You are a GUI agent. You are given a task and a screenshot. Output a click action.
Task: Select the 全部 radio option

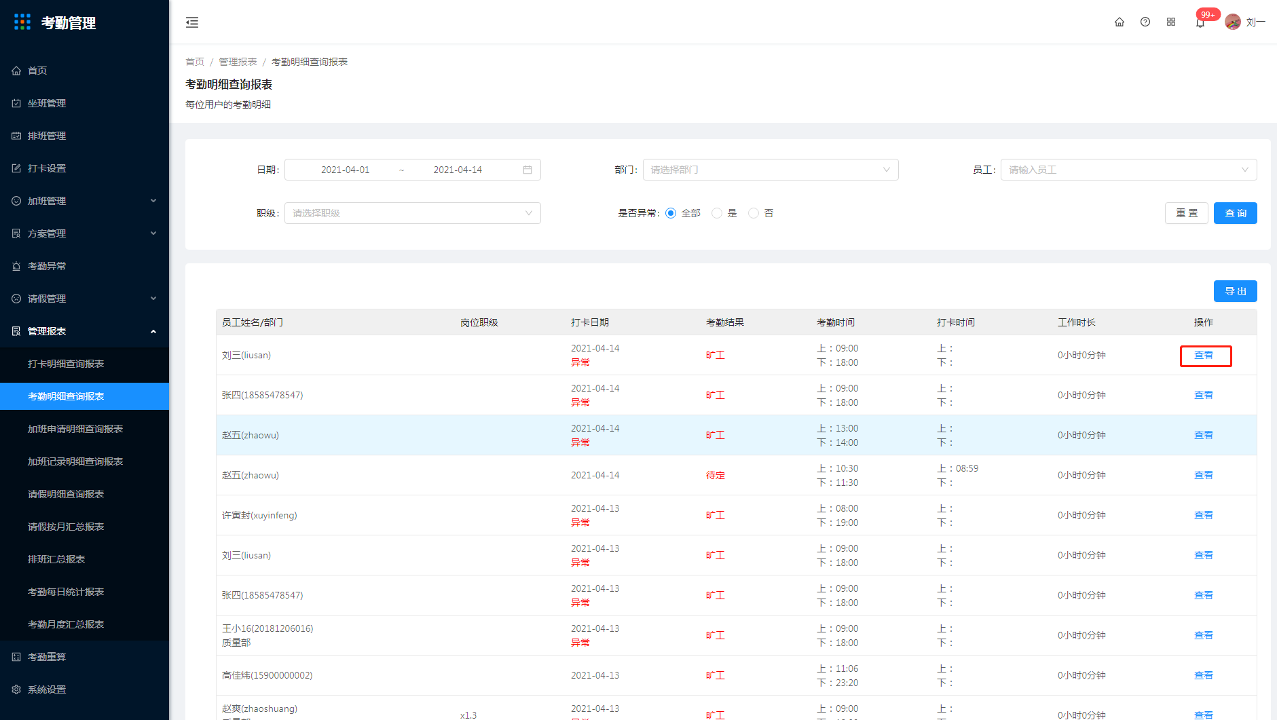(671, 213)
